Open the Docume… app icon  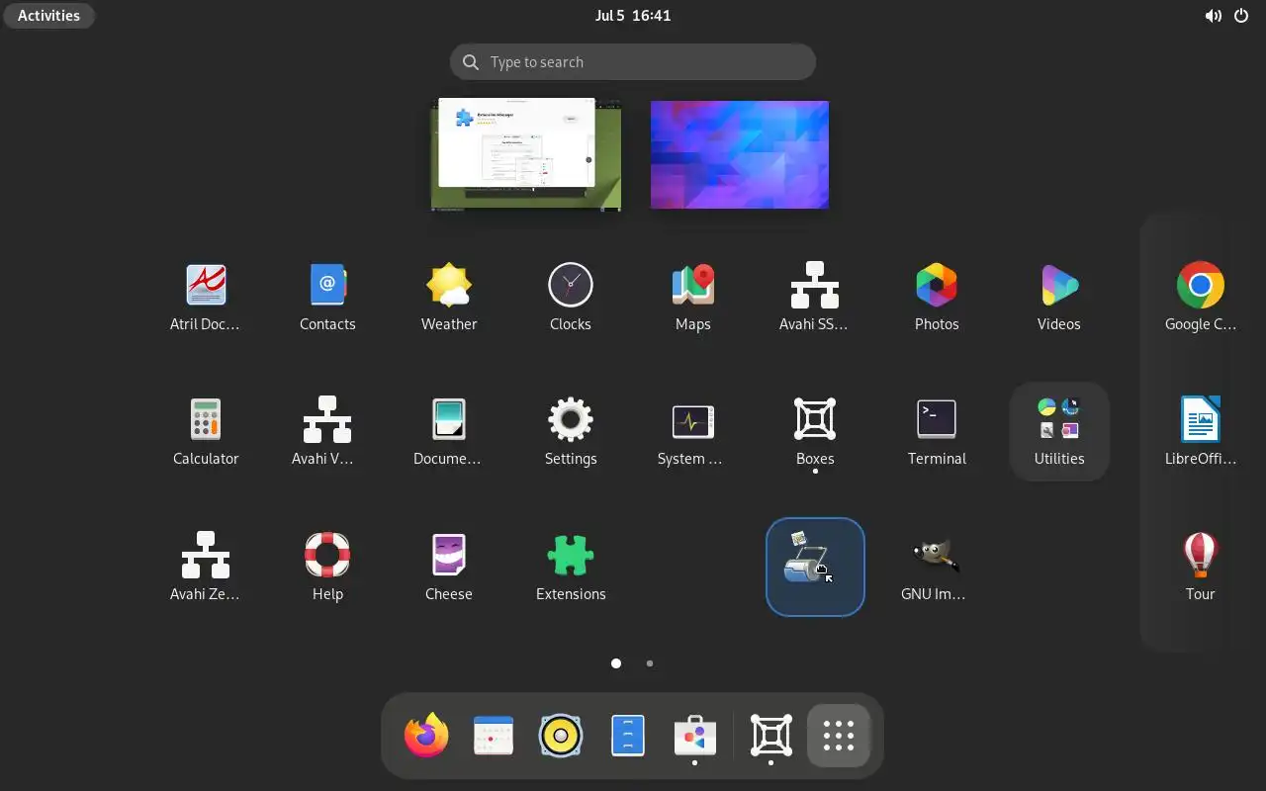pos(449,431)
